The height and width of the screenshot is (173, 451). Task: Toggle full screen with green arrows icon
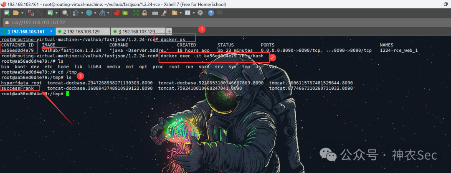click(x=136, y=13)
